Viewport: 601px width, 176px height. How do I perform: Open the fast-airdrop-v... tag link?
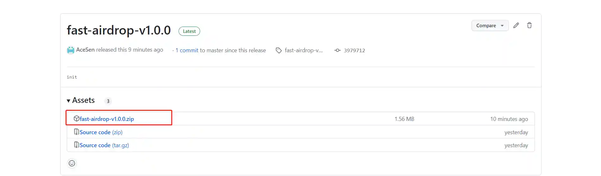(x=304, y=50)
